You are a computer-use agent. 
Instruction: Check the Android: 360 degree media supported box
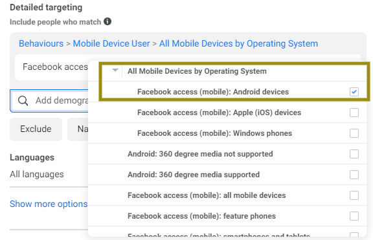pos(354,175)
